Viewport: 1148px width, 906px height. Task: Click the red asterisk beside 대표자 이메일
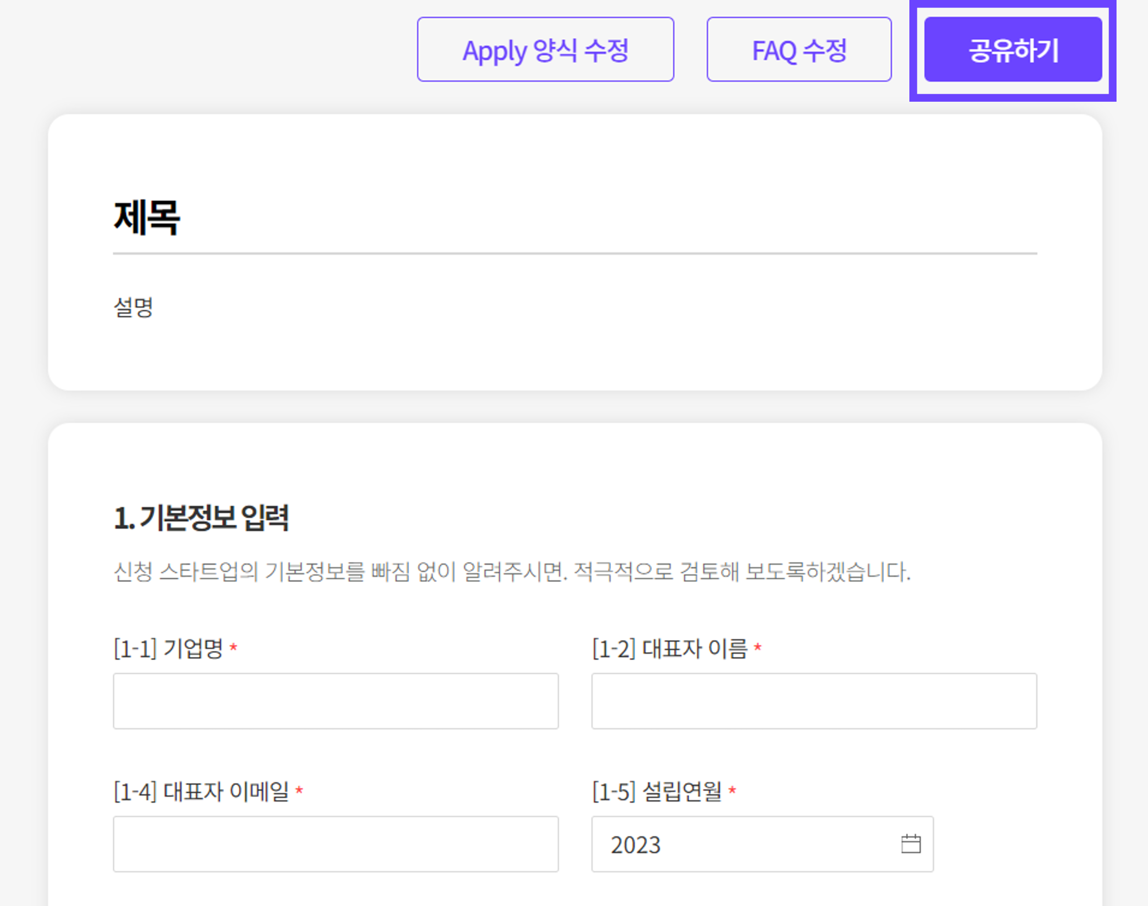tap(299, 790)
